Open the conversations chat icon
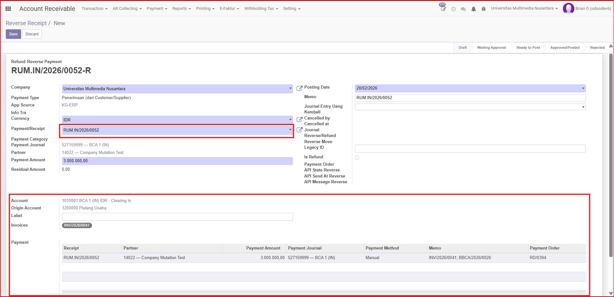 (x=463, y=9)
